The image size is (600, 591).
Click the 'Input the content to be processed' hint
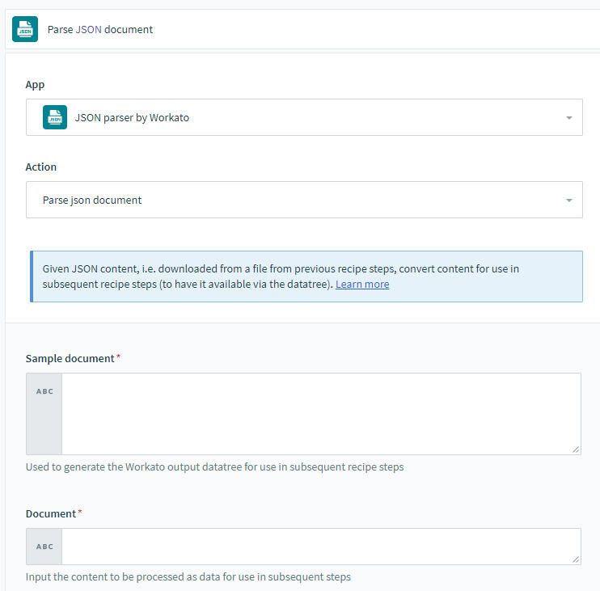[188, 576]
